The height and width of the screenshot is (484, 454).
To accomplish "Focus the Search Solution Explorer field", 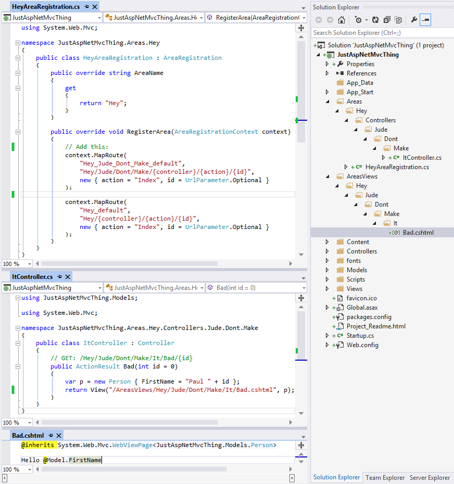I will click(x=382, y=33).
